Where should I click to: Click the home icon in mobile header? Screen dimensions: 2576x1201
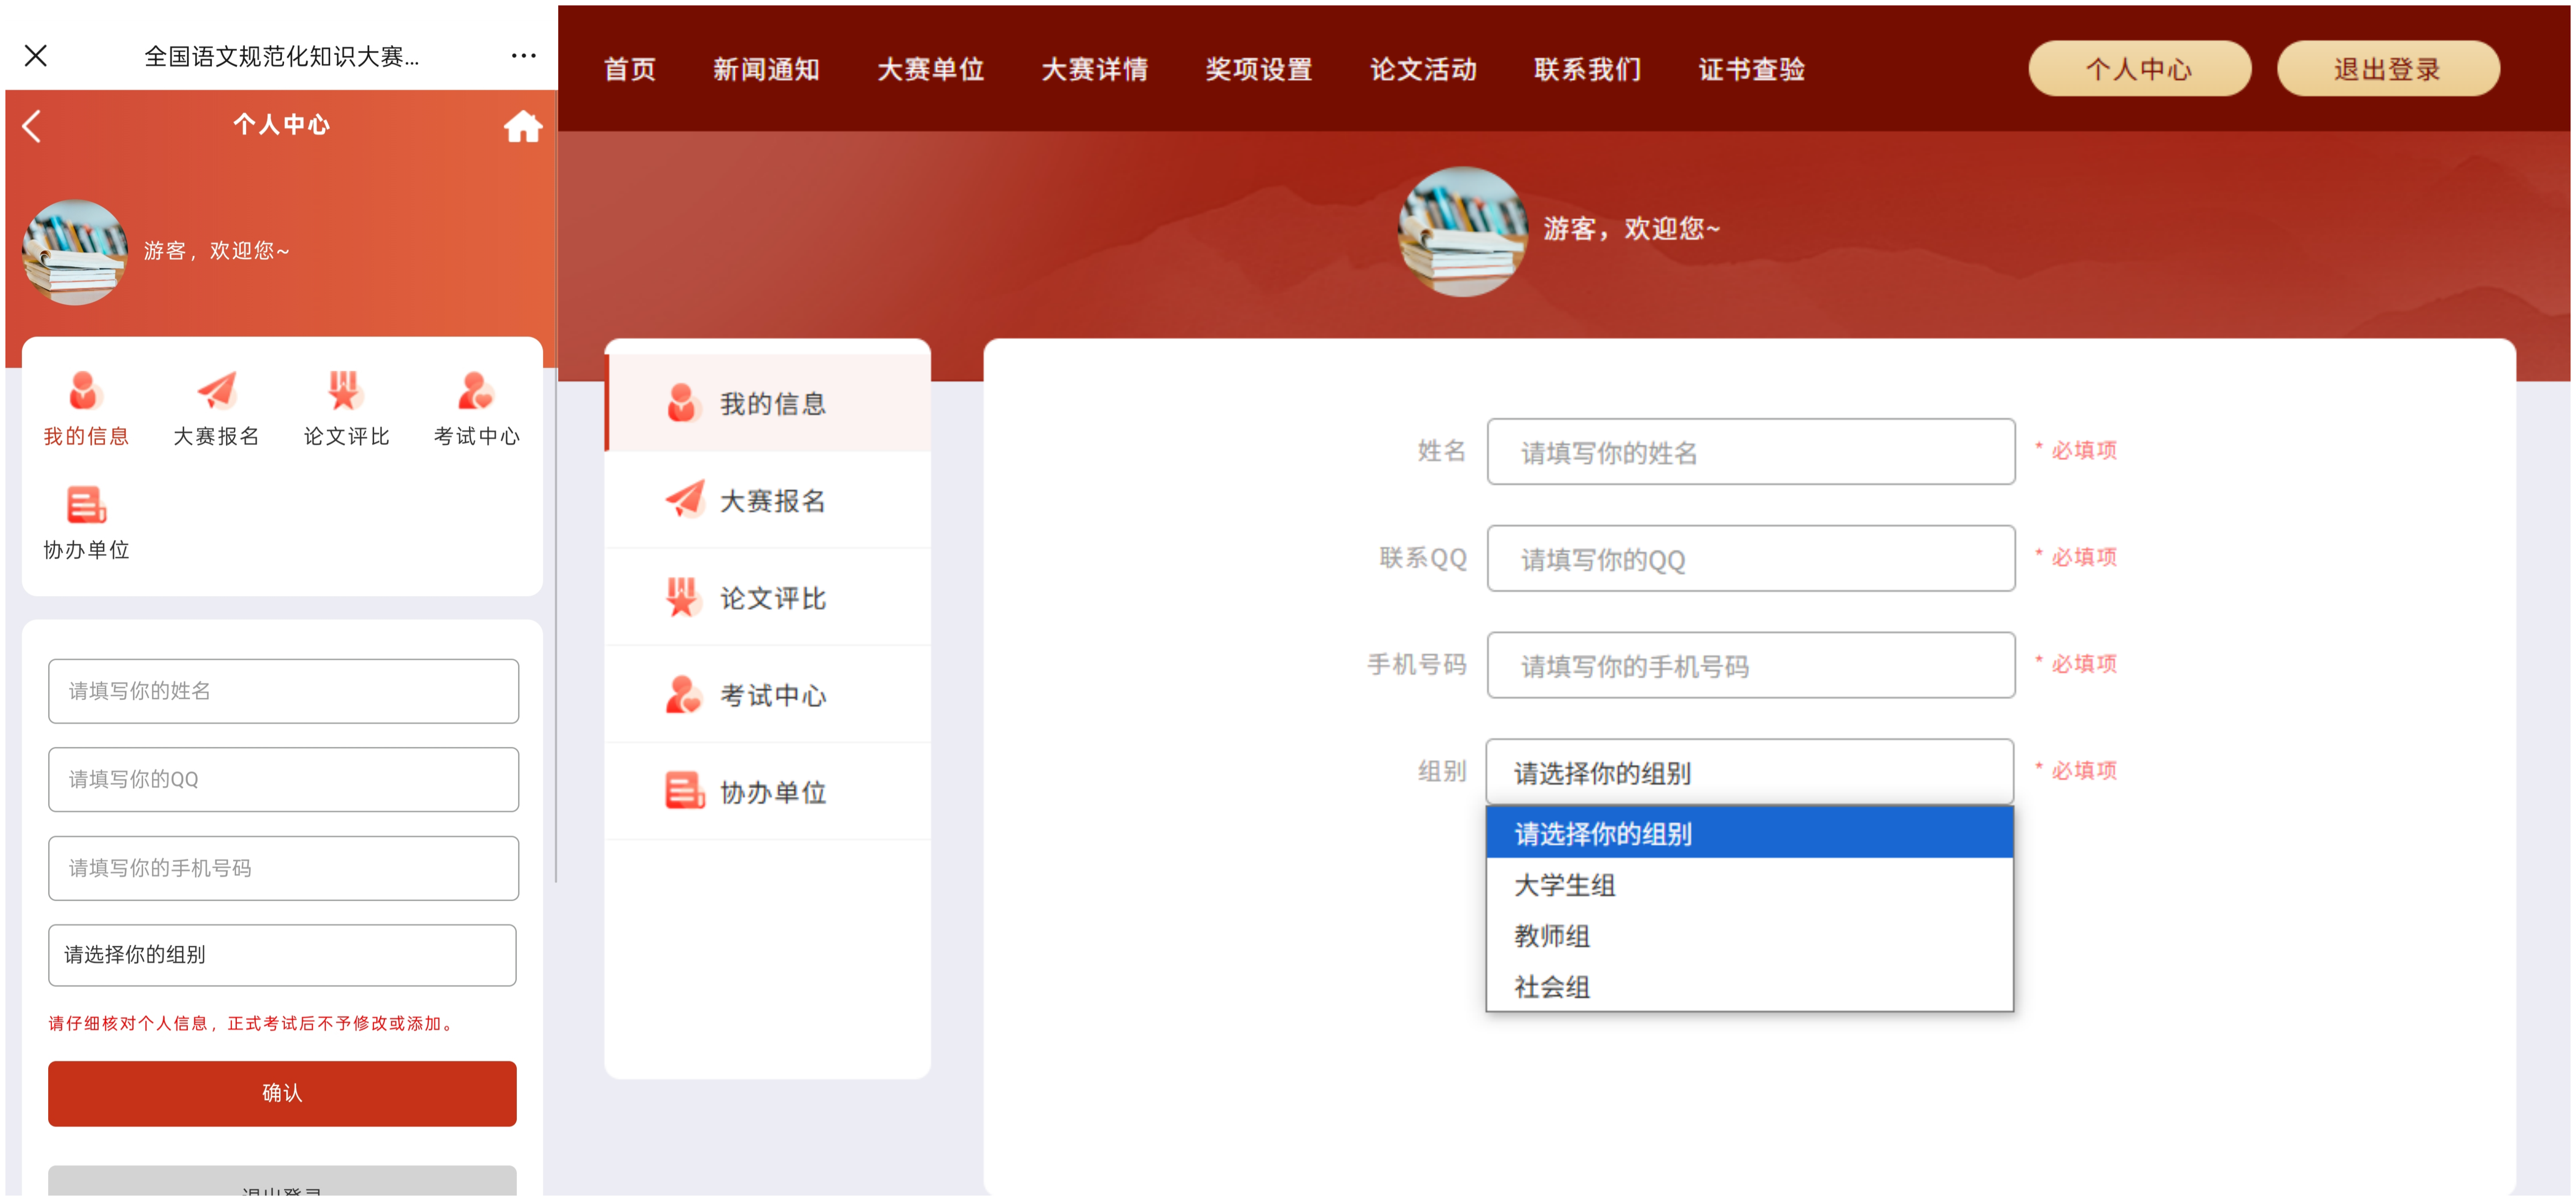pyautogui.click(x=522, y=127)
